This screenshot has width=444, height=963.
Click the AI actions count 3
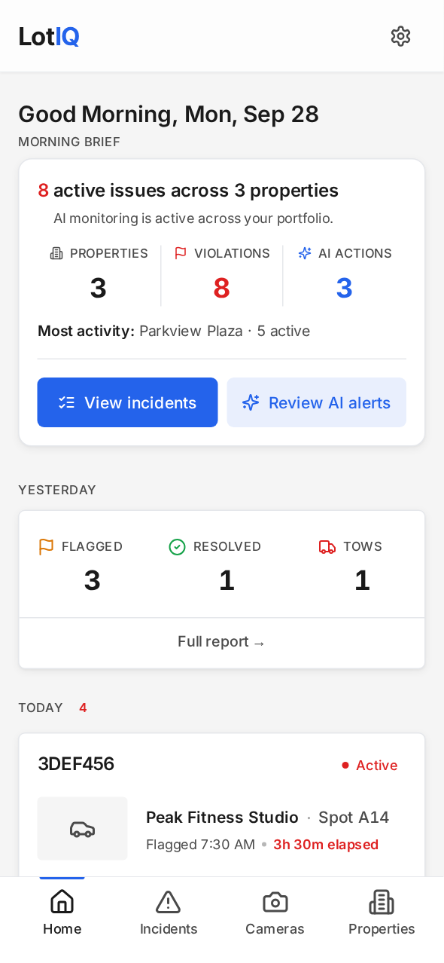coord(344,288)
